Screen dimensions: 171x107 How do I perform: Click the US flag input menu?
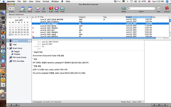(149, 1)
